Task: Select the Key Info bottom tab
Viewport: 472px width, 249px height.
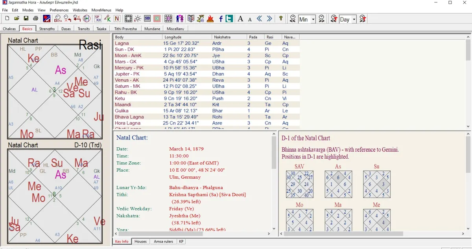Action: click(122, 242)
